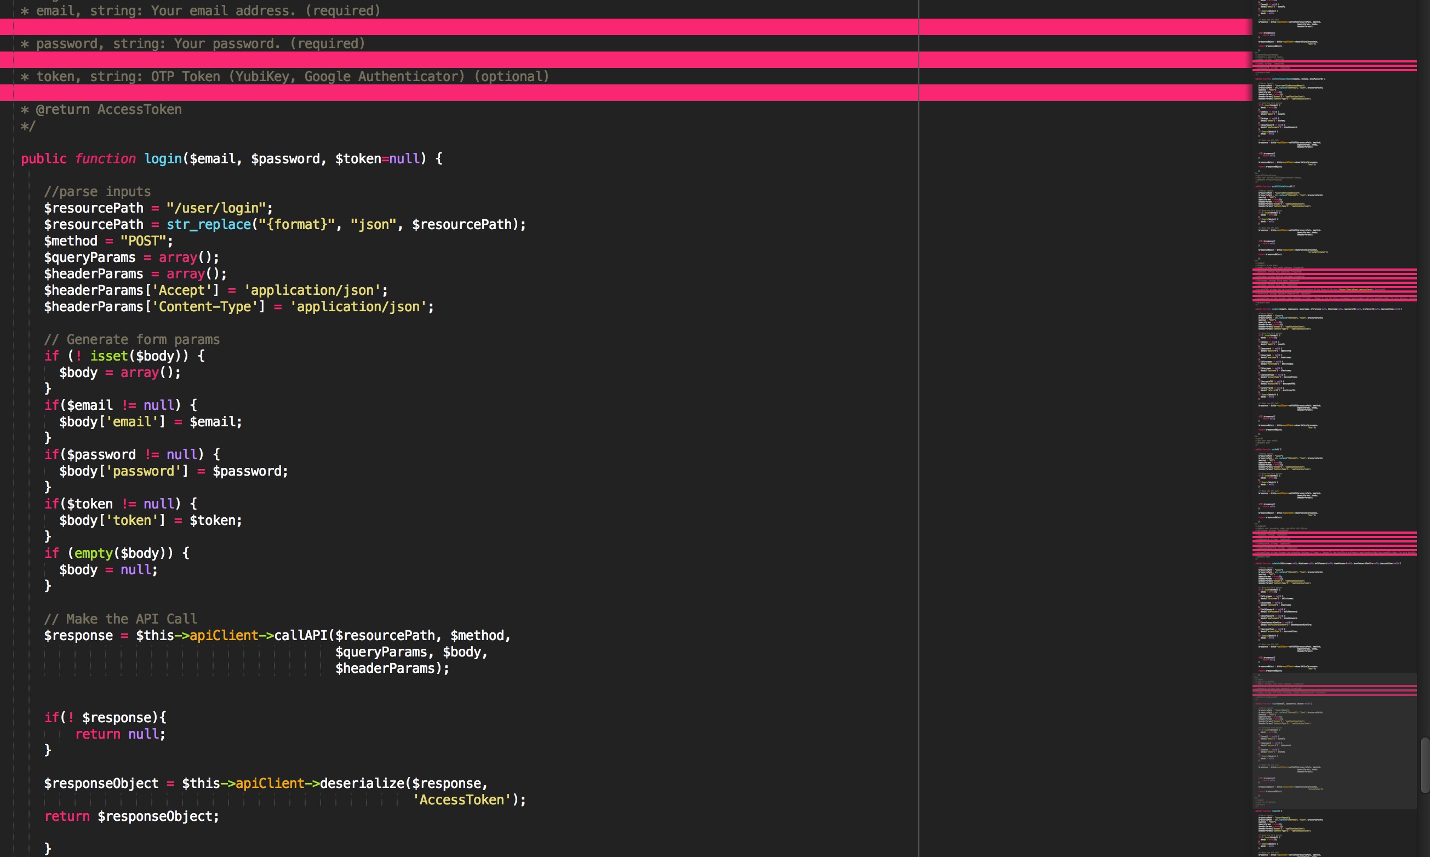Viewport: 1430px width, 857px height.
Task: Click the return null statement
Action: (120, 734)
